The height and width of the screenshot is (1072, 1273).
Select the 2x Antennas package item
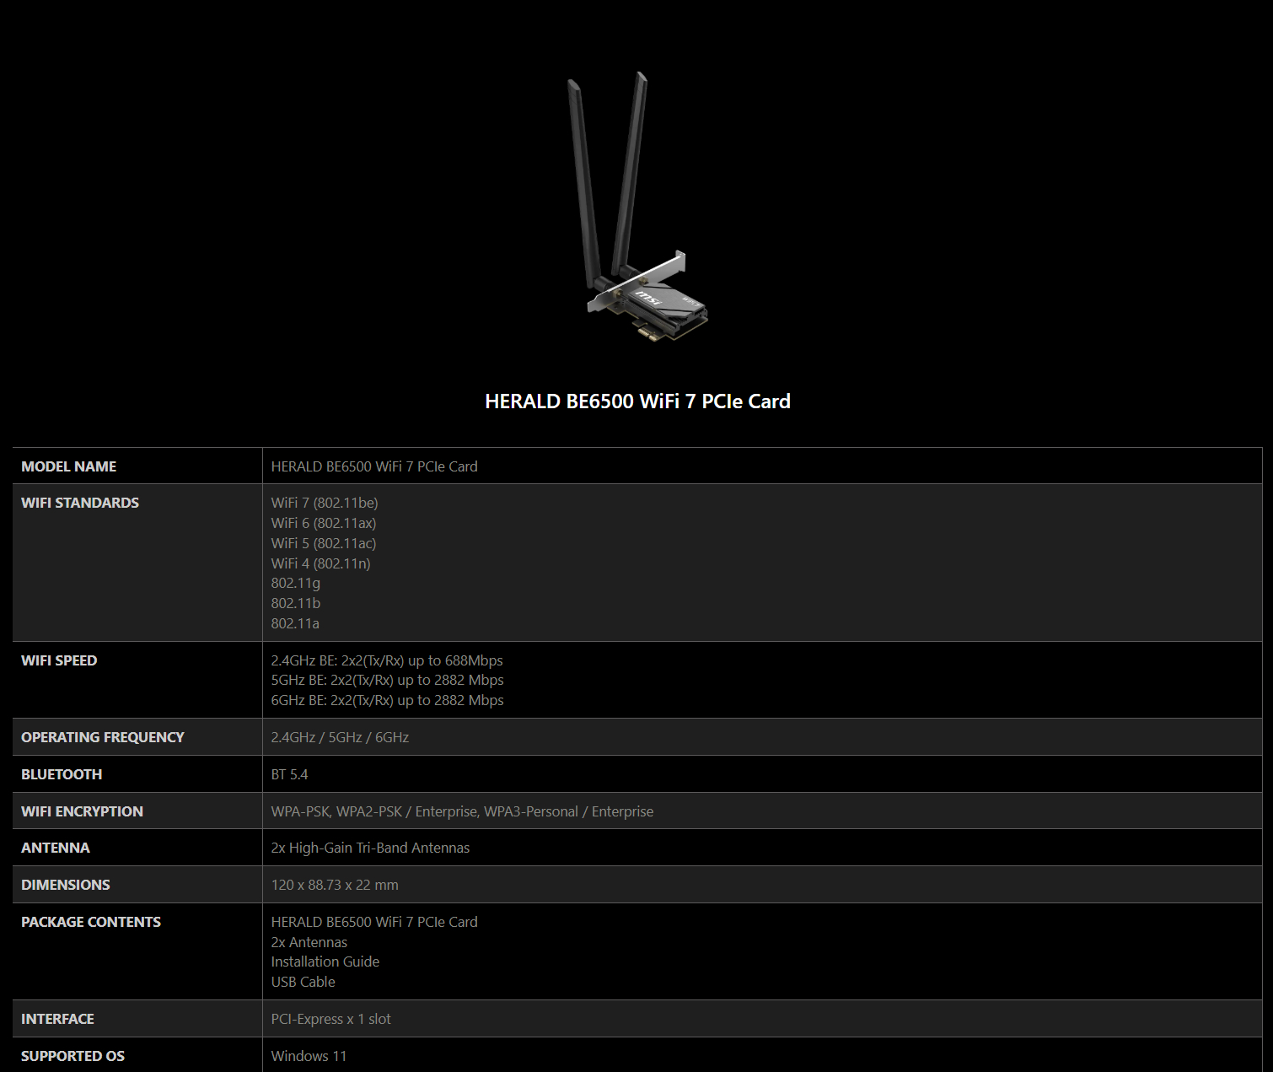coord(309,942)
